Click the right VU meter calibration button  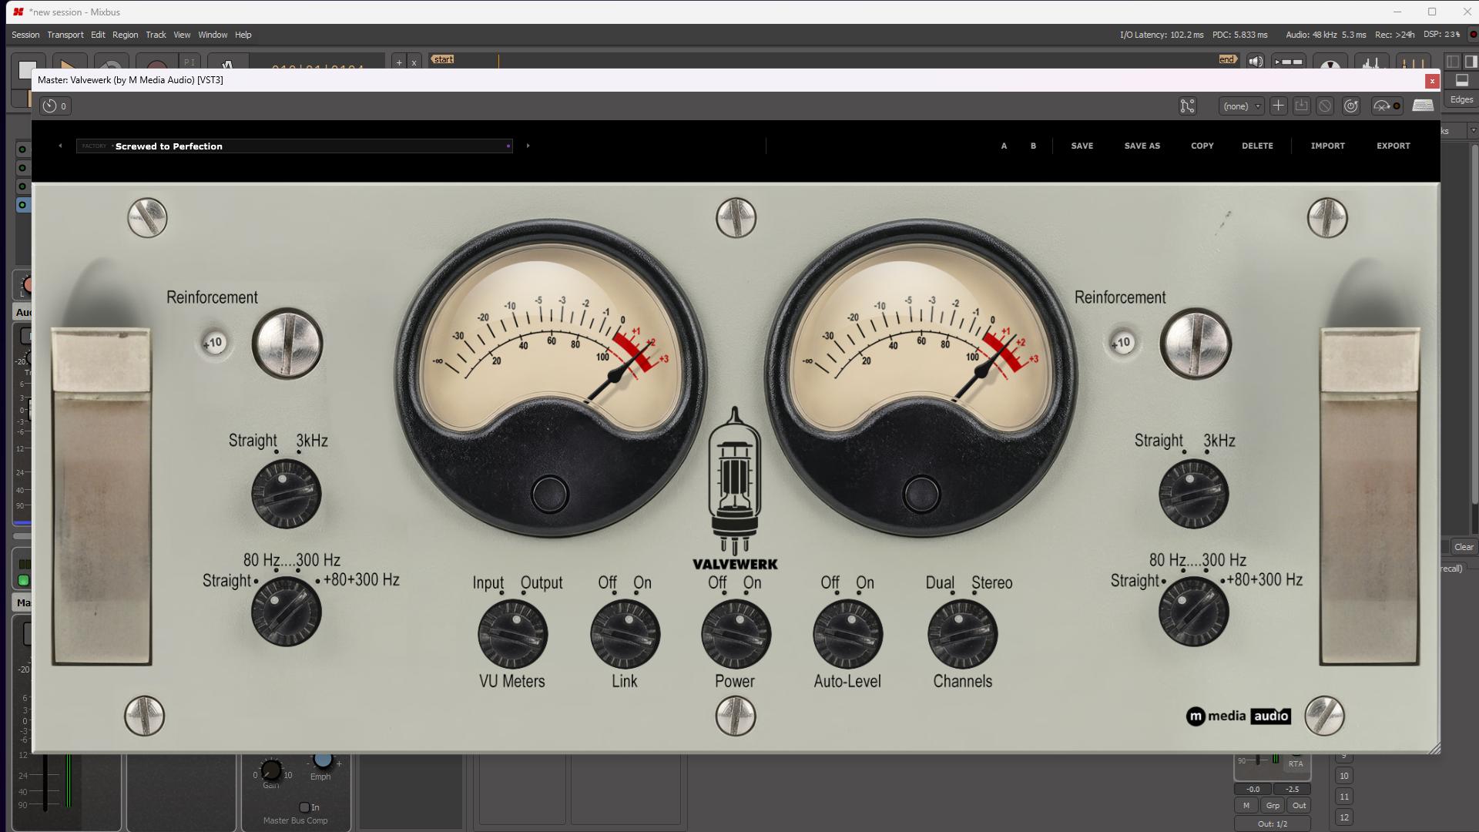[921, 495]
